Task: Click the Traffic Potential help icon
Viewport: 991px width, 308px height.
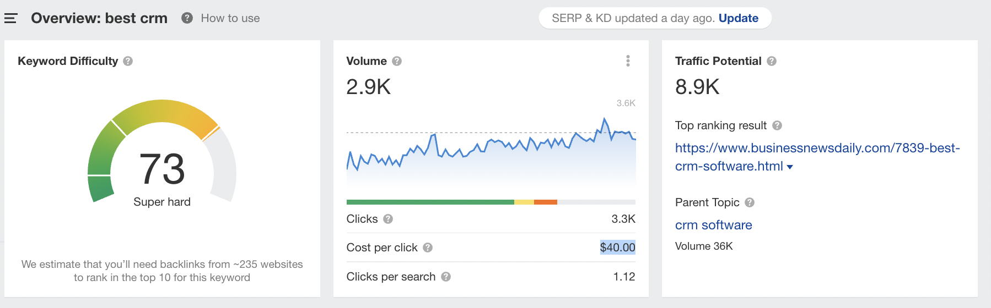Action: 772,61
